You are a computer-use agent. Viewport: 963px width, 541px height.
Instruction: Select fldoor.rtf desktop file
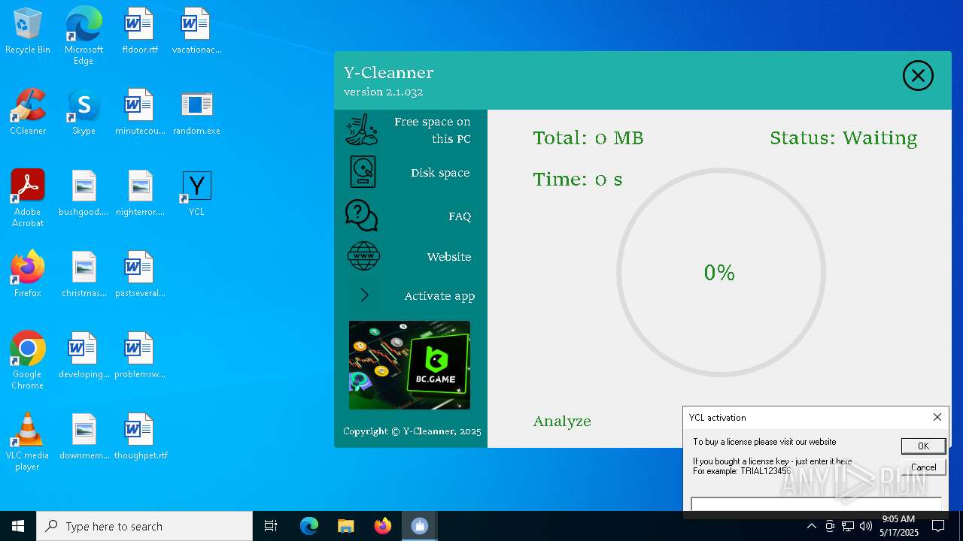140,32
